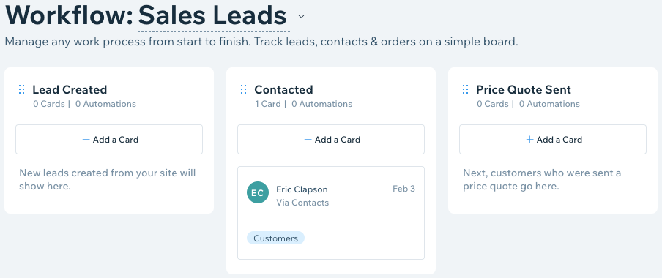This screenshot has width=662, height=278.
Task: Open 0 Automations under Lead Created
Action: (105, 104)
